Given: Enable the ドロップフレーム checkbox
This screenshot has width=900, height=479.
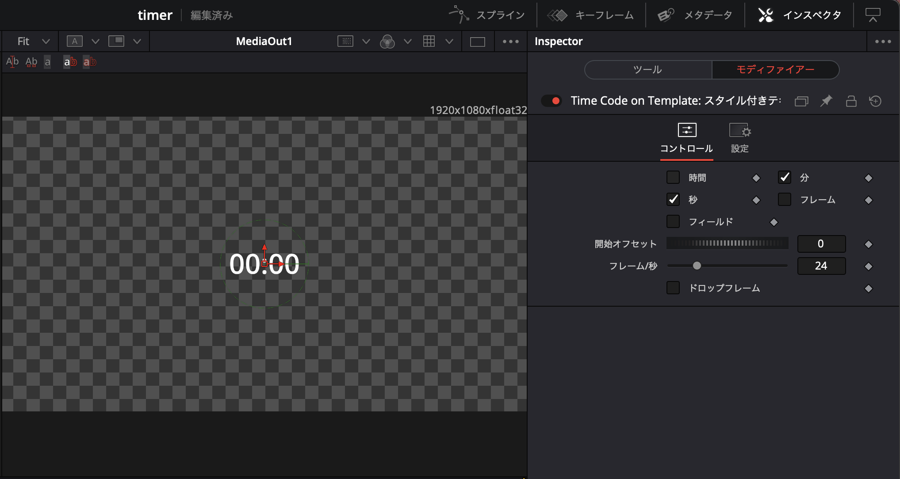Looking at the screenshot, I should 673,288.
